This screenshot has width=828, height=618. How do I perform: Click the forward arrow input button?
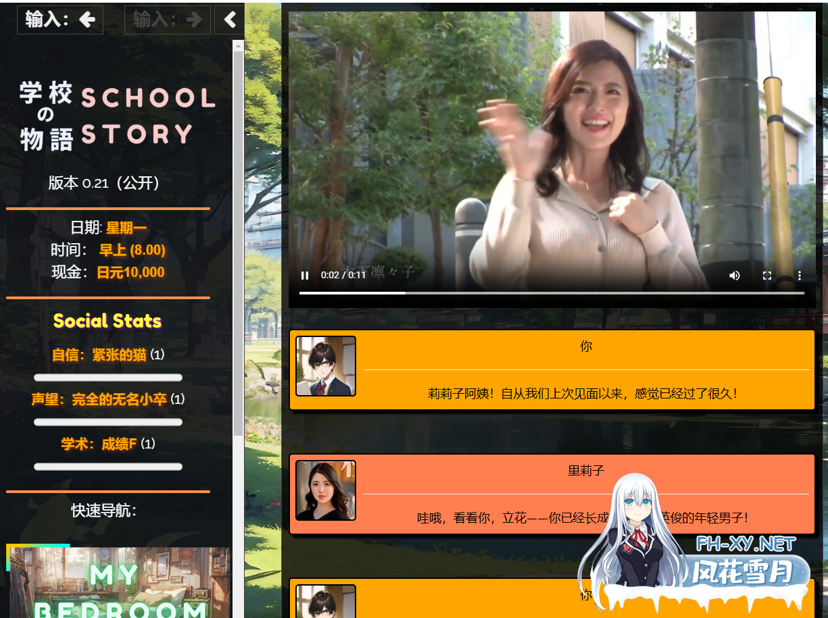click(x=168, y=20)
